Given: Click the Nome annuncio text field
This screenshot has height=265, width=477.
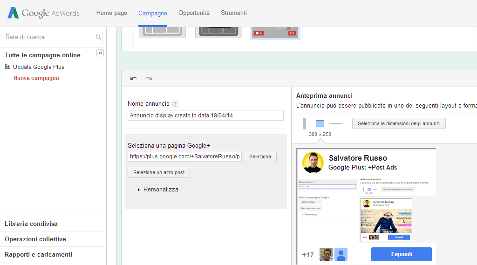Looking at the screenshot, I should click(x=205, y=116).
